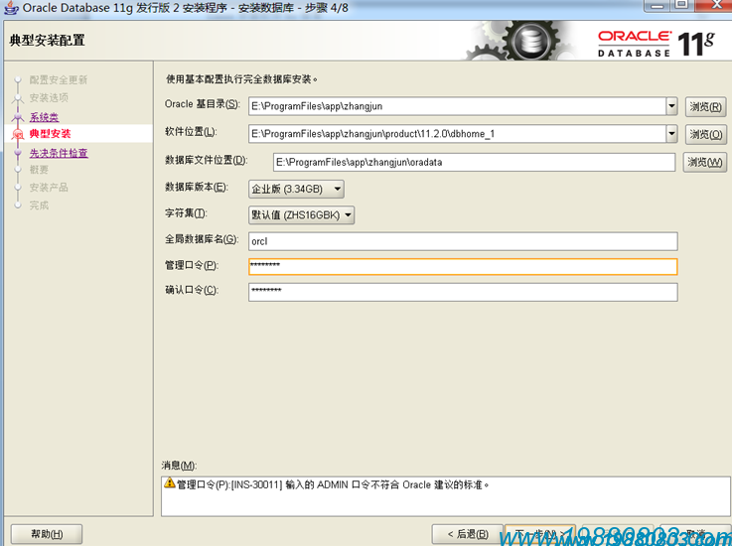
Task: Click the Oracle 基目录 path field
Action: pyautogui.click(x=457, y=106)
